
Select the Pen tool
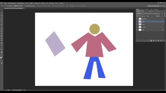click(2, 43)
